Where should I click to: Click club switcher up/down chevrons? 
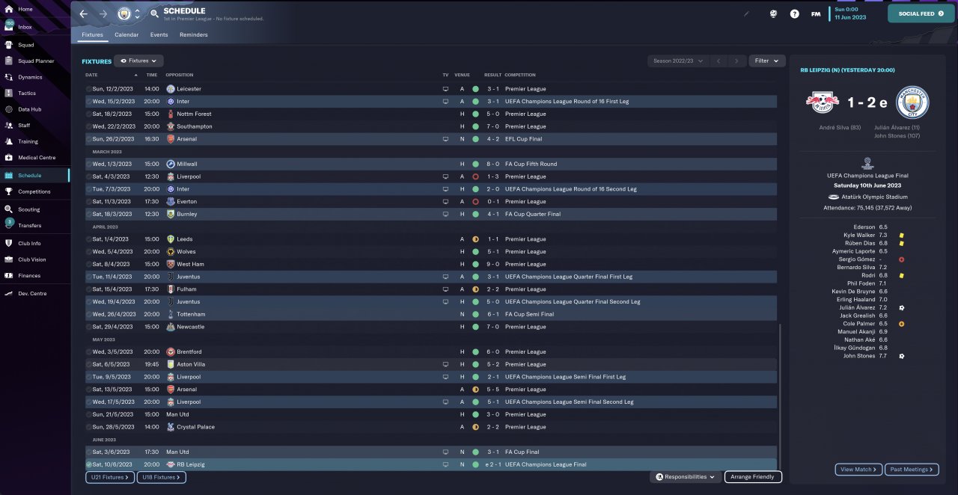point(137,13)
